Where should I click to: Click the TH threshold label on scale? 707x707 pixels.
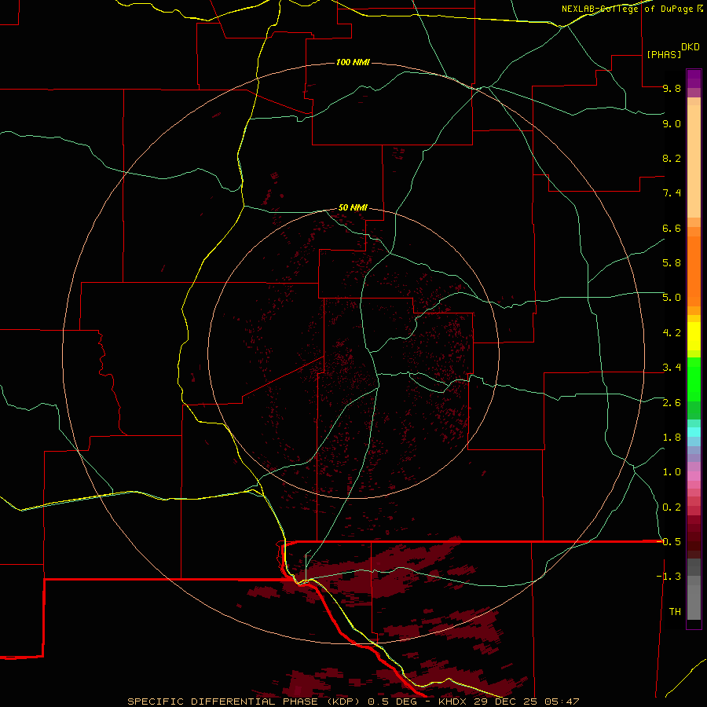point(675,612)
